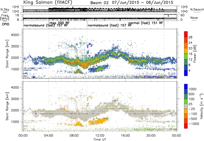Click the "-1000" tick on Velocity colorbar
The width and height of the screenshot is (204, 141).
(194, 124)
